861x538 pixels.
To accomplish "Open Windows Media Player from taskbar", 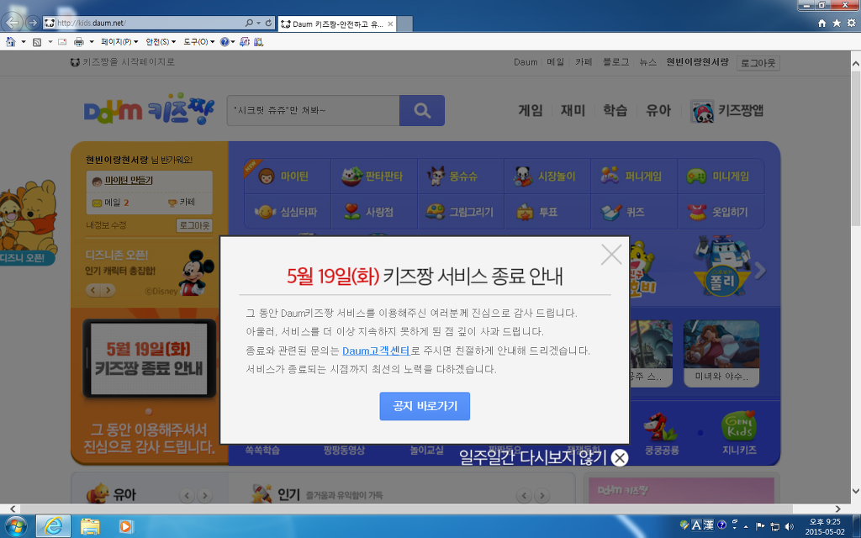I will [x=126, y=526].
